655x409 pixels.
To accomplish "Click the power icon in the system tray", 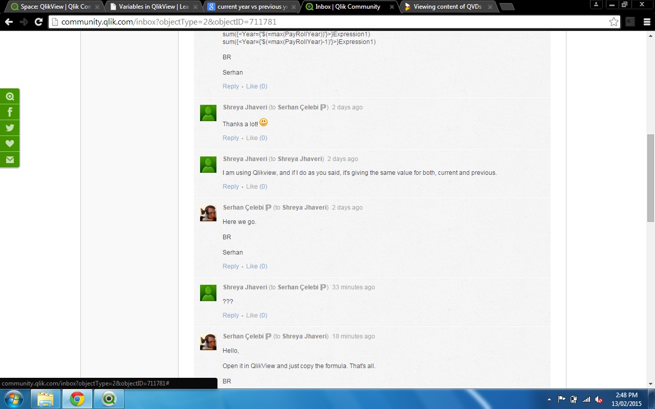I will [574, 399].
